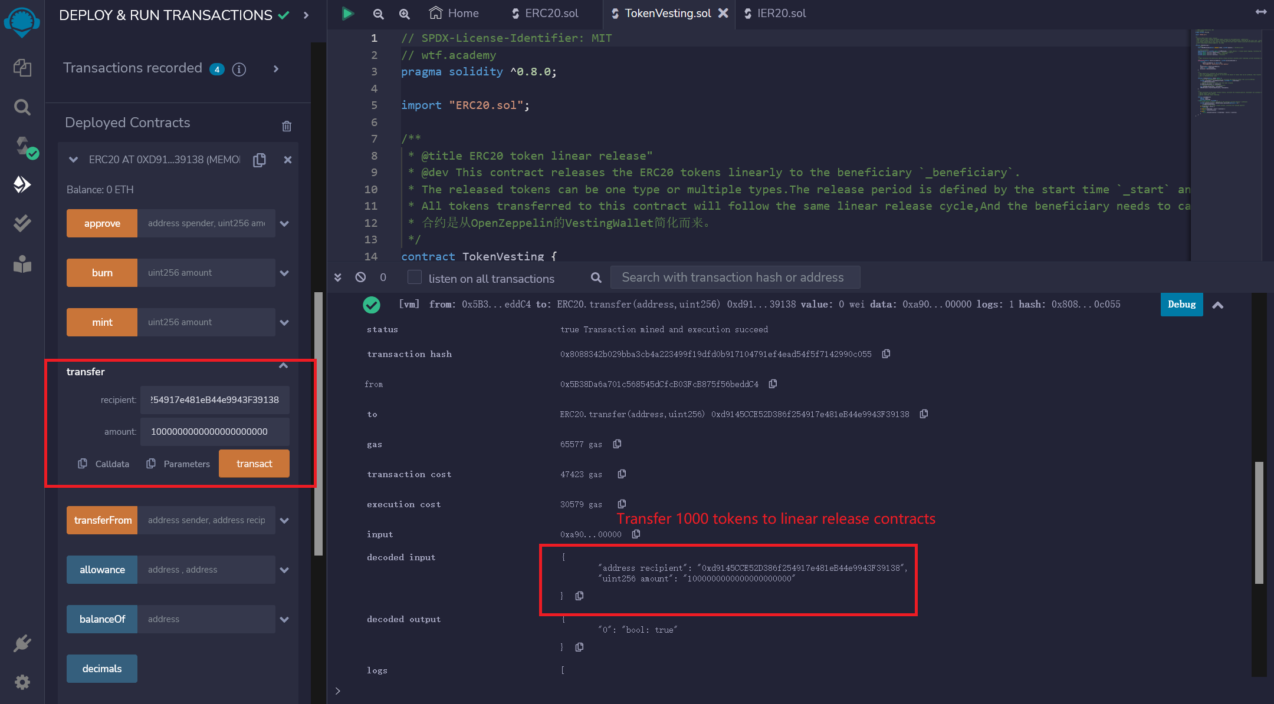Close TokenVesting.sol tab
The width and height of the screenshot is (1274, 704).
pyautogui.click(x=723, y=13)
